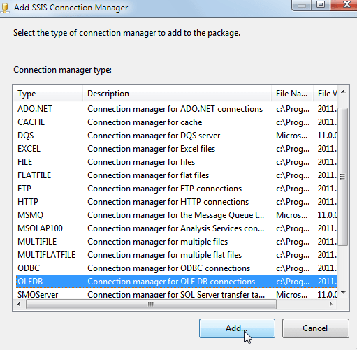
Task: Click the horizontal scrollbar thumb
Action: pos(151,304)
